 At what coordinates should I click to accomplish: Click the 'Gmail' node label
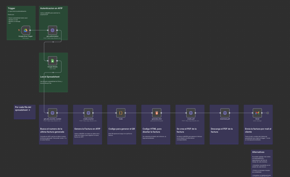coord(257,119)
